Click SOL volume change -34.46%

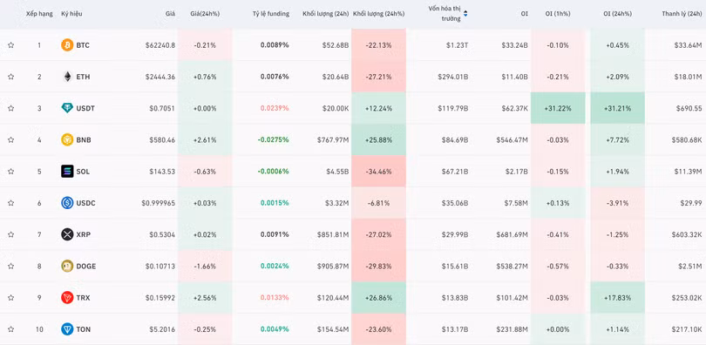pos(378,172)
